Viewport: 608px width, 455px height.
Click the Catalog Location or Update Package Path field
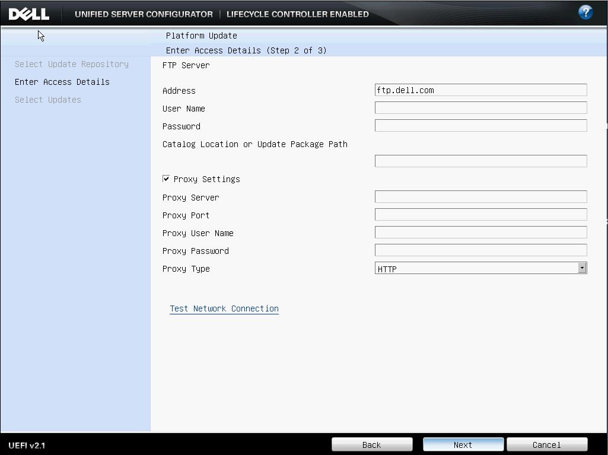(480, 160)
